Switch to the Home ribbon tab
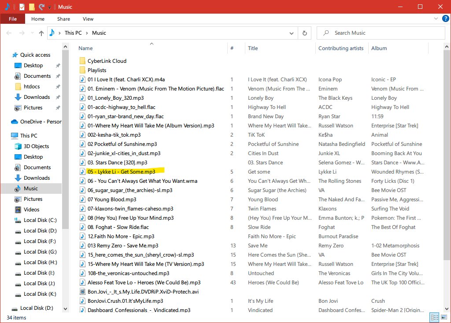Screen dimensions: 451x323 [38, 19]
